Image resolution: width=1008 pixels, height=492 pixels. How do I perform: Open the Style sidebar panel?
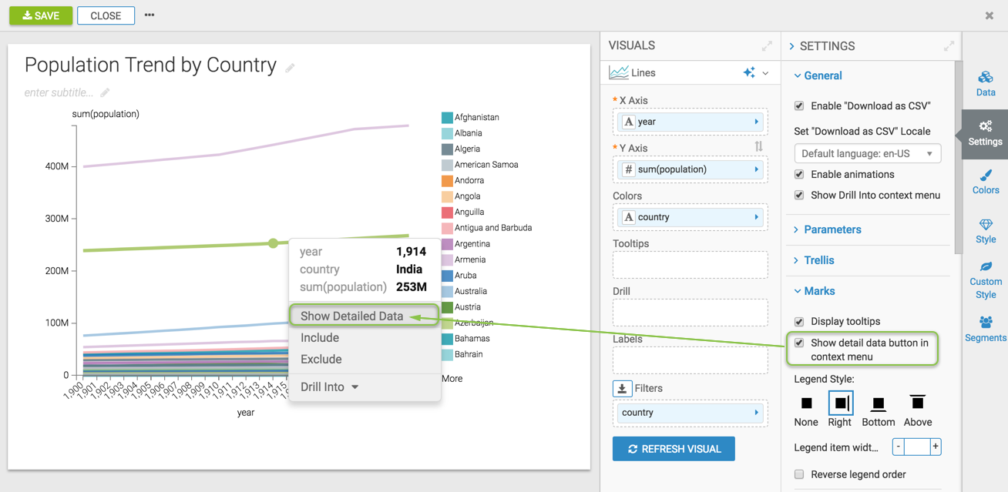[x=985, y=231]
